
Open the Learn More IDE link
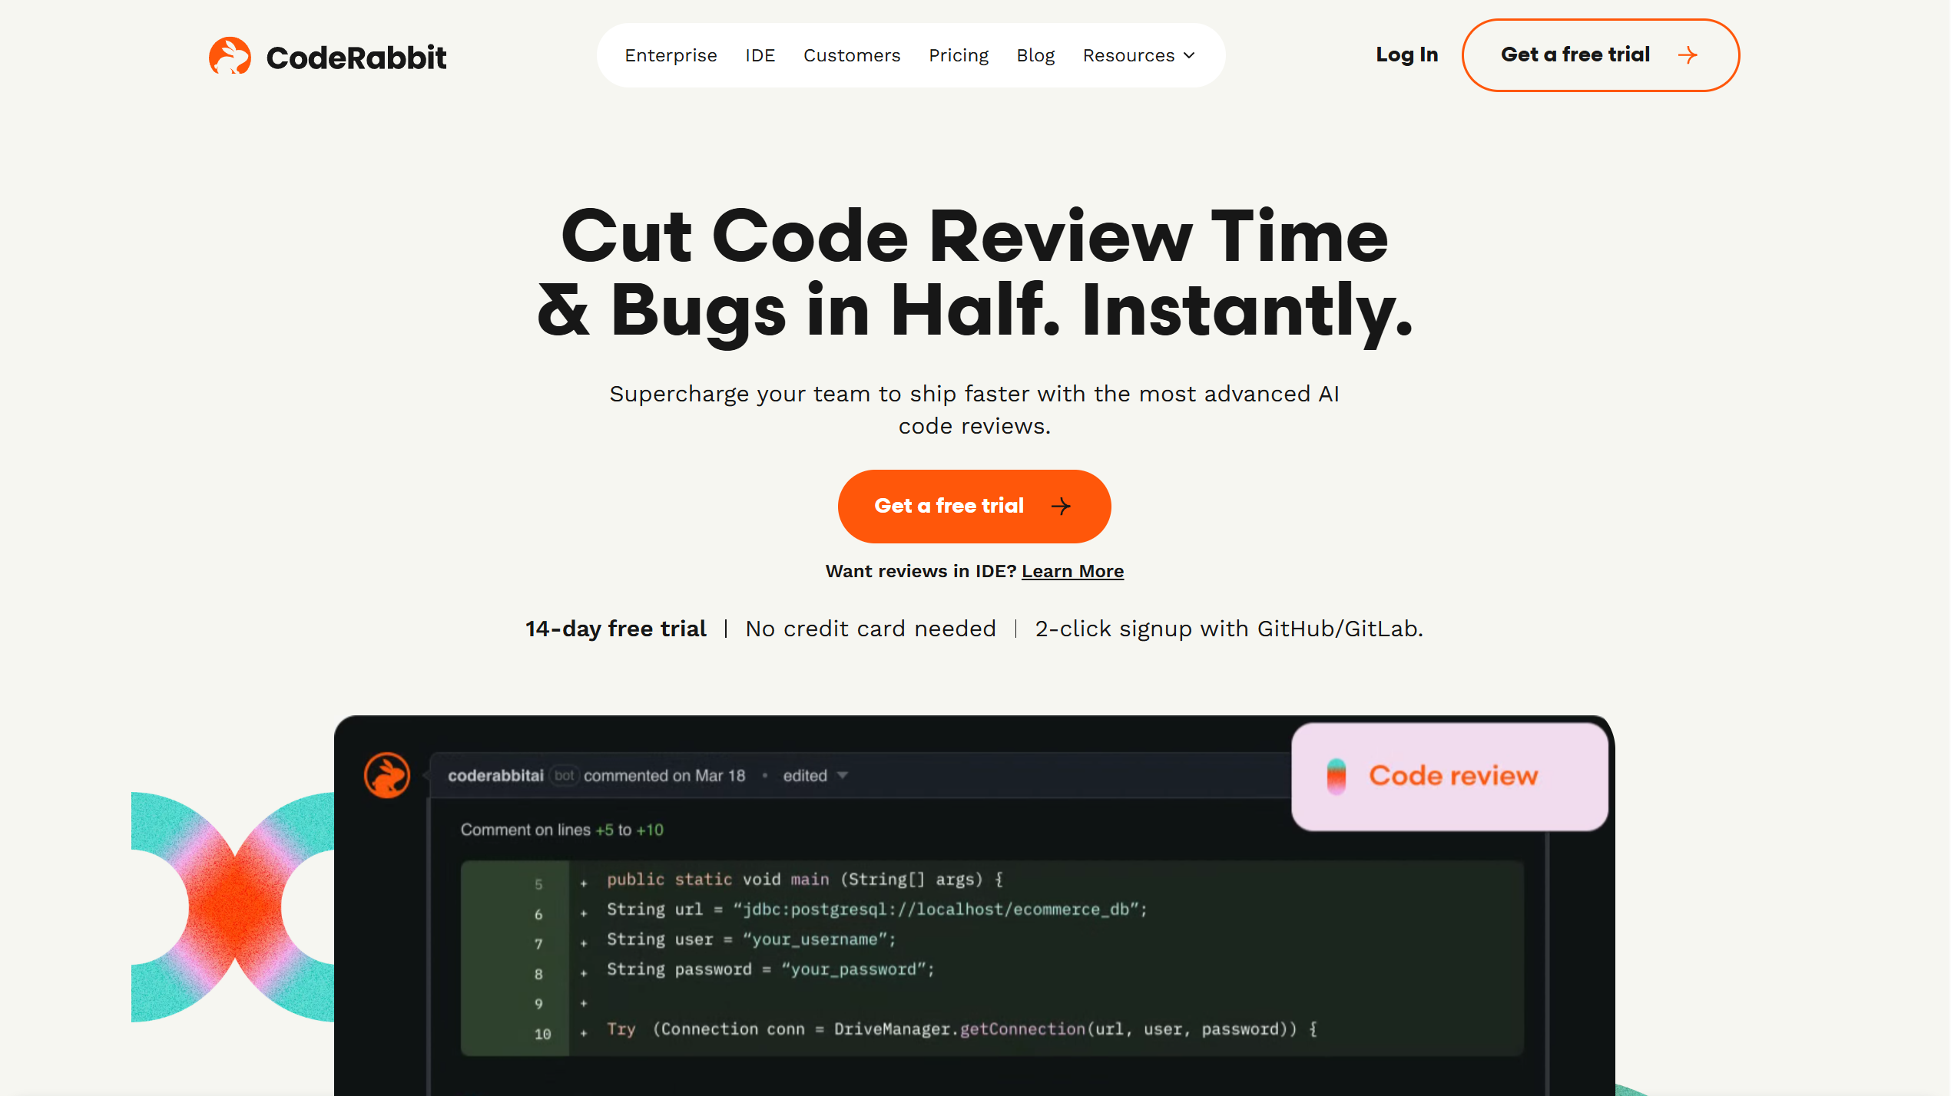pos(1072,571)
